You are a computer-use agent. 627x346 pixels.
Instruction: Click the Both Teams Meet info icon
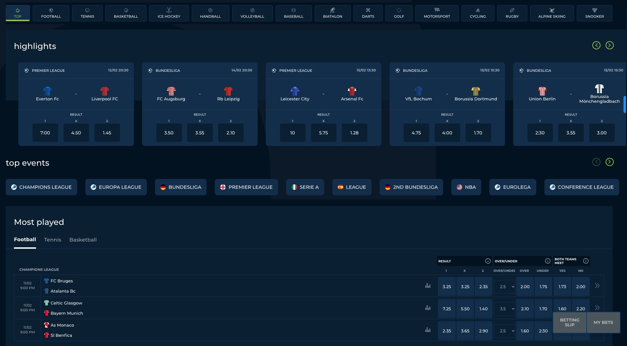coord(586,261)
